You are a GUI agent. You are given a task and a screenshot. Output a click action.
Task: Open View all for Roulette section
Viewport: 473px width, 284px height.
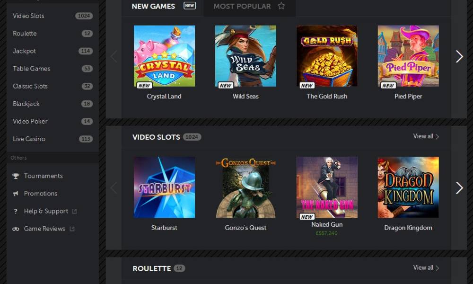coord(426,268)
